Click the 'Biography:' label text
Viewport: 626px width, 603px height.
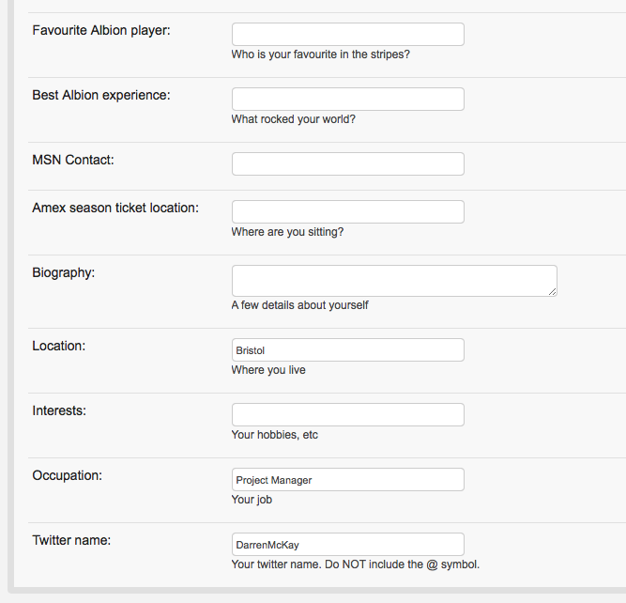(x=64, y=273)
